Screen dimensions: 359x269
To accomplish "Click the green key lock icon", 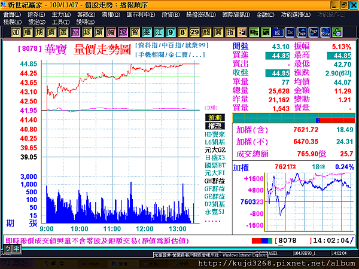I will pos(337,32).
